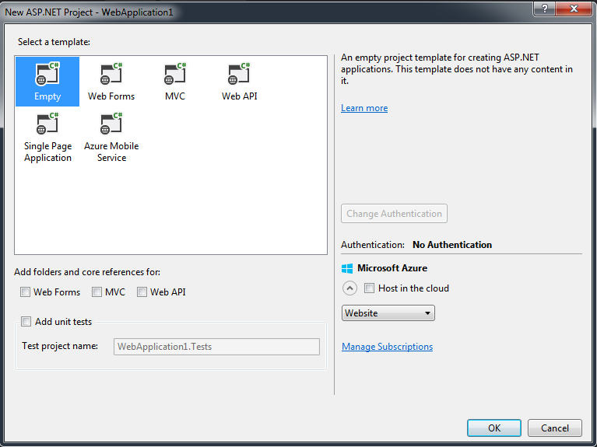Choose the Azure Mobile Service template
Screen dimensions: 597x447
coord(111,138)
